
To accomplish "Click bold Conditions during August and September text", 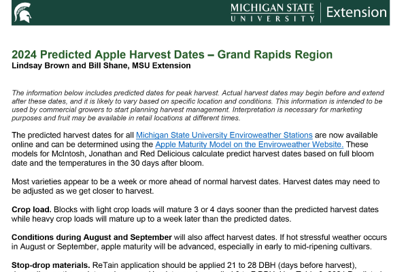I will pyautogui.click(x=92, y=237).
